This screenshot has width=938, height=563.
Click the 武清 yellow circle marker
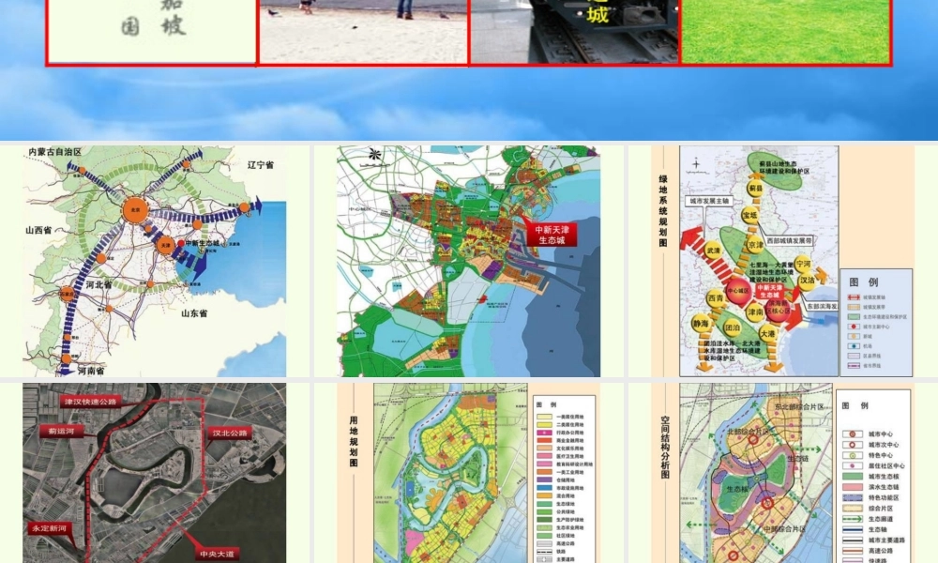713,251
